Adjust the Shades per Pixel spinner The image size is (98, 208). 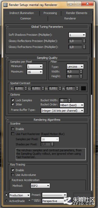pyautogui.click(x=52, y=144)
